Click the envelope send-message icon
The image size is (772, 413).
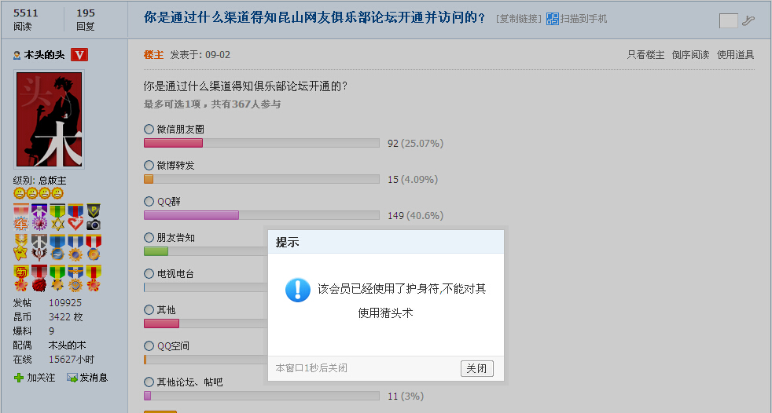(72, 378)
